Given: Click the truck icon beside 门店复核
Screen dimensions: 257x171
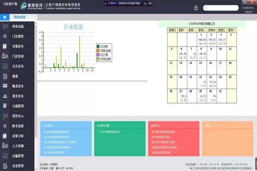Looking at the screenshot, I should pos(5,56).
